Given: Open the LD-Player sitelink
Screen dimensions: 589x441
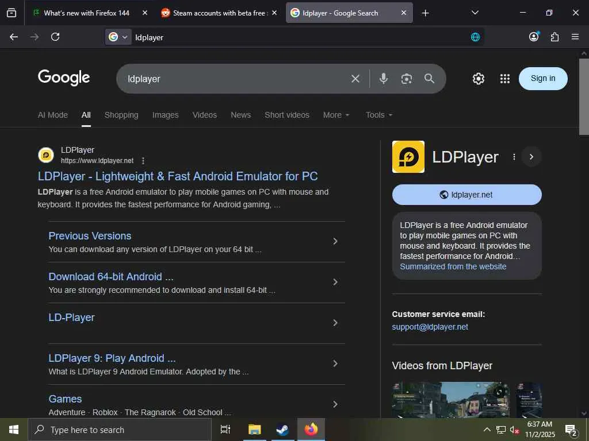Looking at the screenshot, I should point(71,318).
